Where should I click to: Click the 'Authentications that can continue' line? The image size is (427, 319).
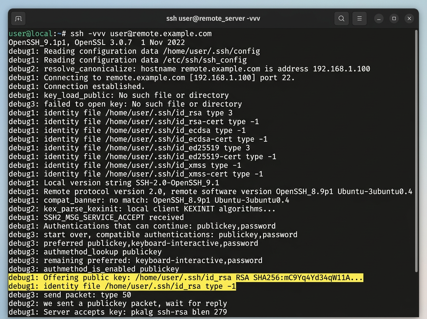tap(143, 226)
